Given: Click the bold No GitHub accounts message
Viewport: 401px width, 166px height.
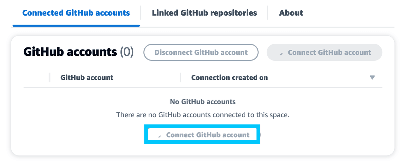Looking at the screenshot, I should [x=203, y=102].
